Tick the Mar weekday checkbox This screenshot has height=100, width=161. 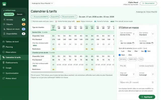[126, 51]
